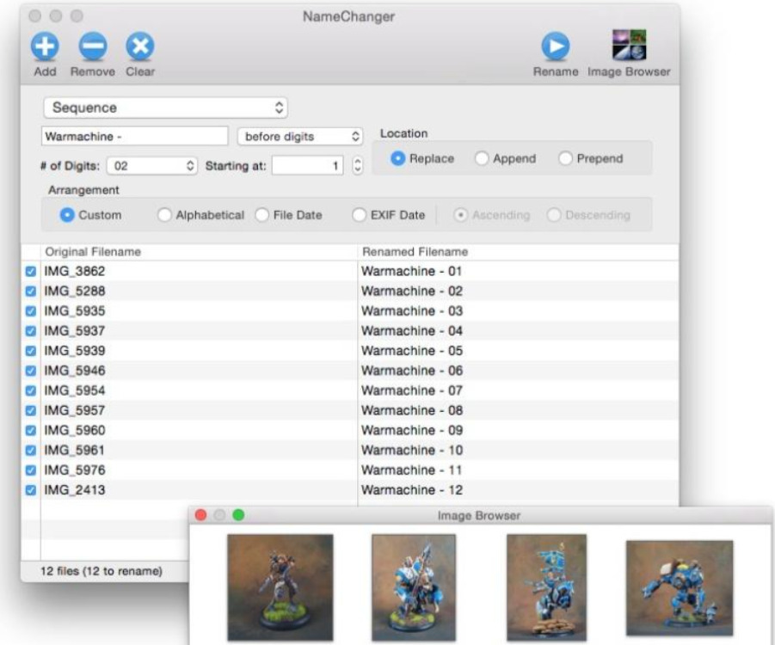775x645 pixels.
Task: Select Custom arrangement radio button
Action: (x=67, y=215)
